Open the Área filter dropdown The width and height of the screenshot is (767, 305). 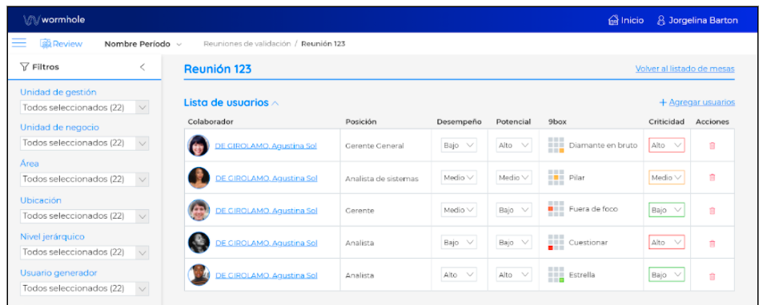(84, 179)
